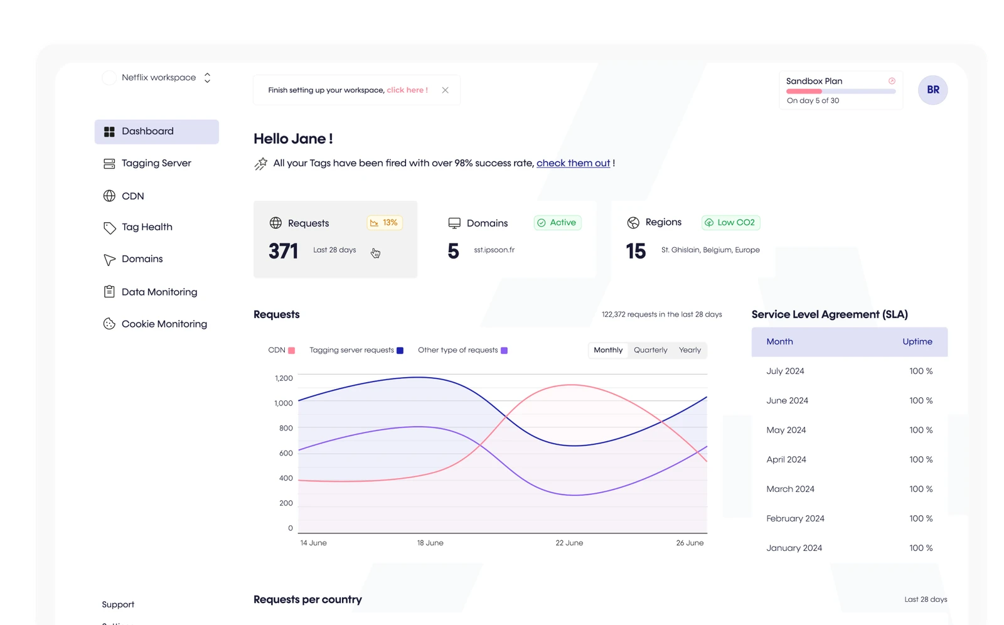Click the Domains card monitor icon
The width and height of the screenshot is (1004, 625).
coord(454,223)
